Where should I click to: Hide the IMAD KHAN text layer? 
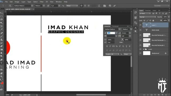140,30
